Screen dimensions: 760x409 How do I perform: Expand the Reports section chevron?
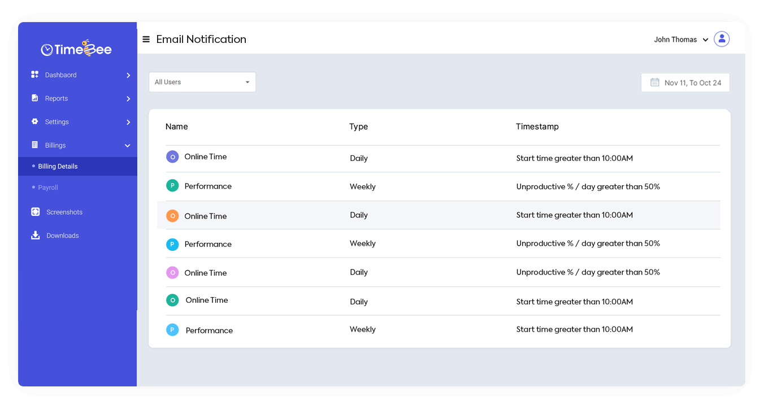point(128,98)
